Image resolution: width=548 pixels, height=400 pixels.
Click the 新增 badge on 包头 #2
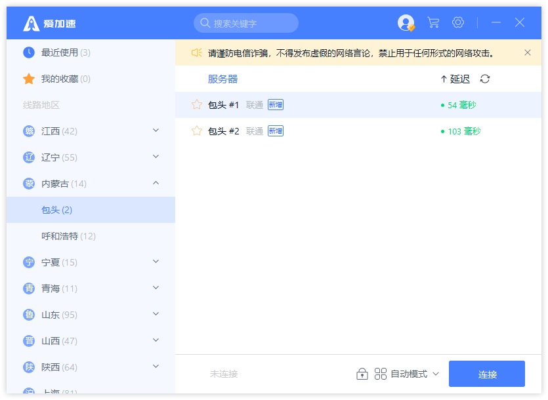276,131
